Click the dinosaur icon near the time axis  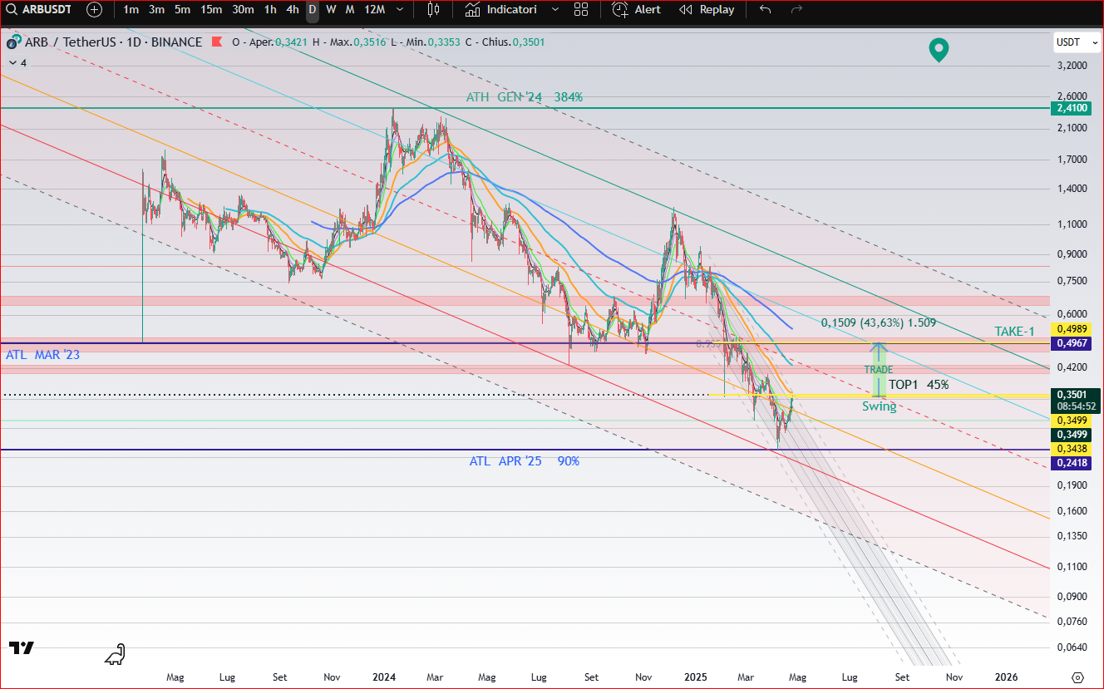click(x=116, y=655)
